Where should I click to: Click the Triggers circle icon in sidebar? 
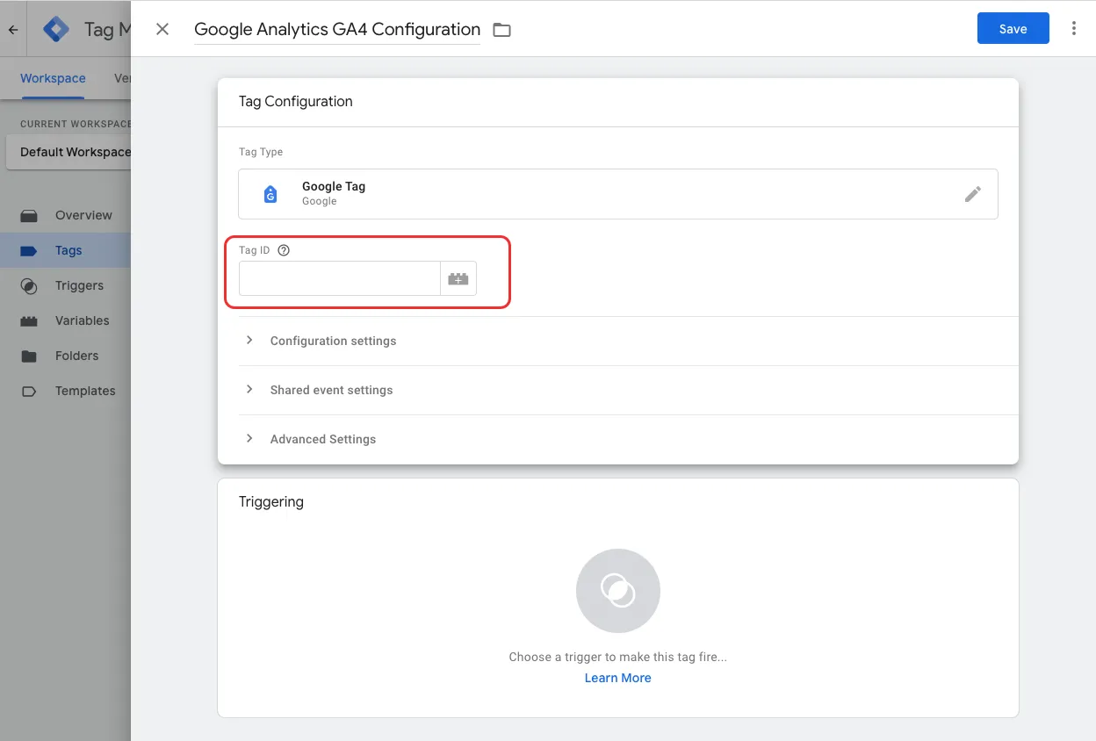[29, 285]
